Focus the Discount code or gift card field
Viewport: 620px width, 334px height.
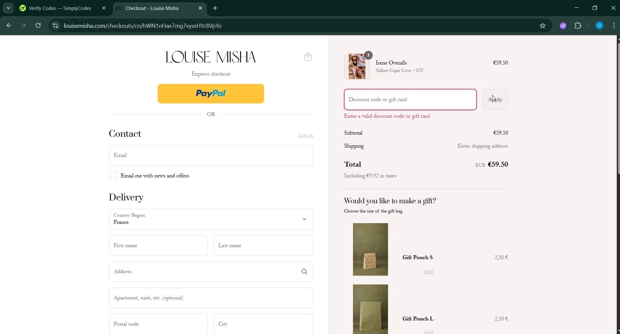[410, 100]
